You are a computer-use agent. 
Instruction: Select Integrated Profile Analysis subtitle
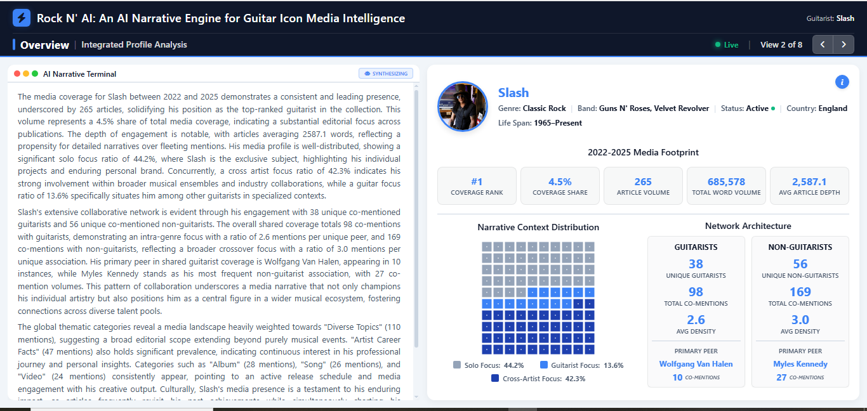pyautogui.click(x=134, y=44)
